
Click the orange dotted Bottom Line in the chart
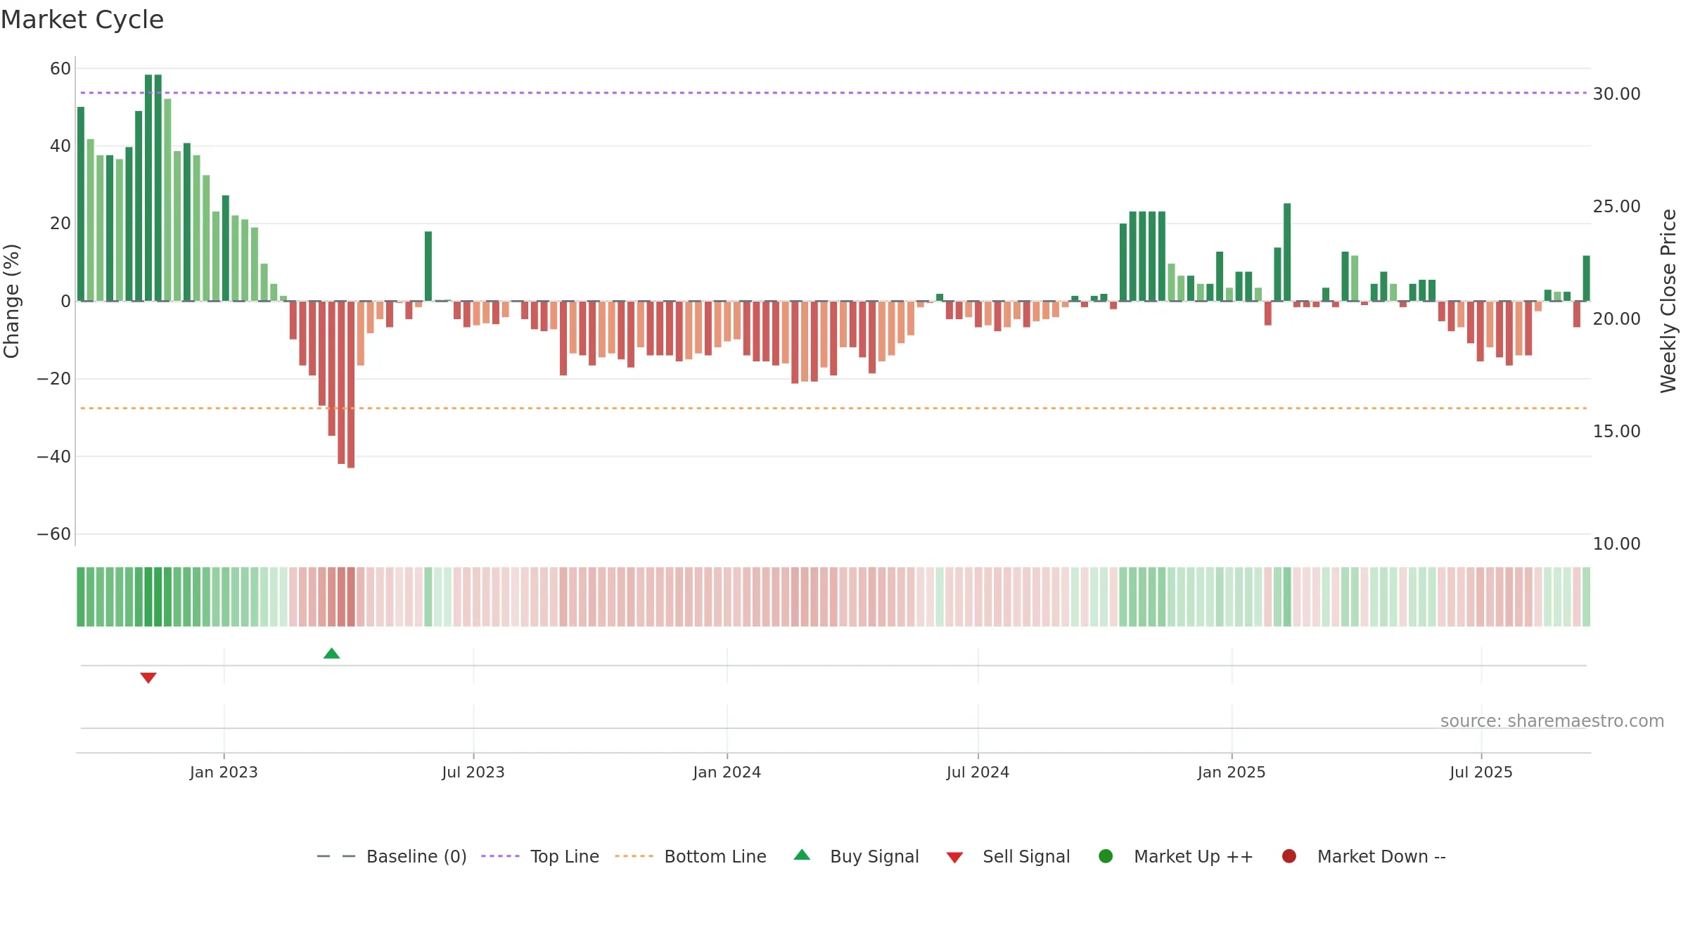[833, 408]
